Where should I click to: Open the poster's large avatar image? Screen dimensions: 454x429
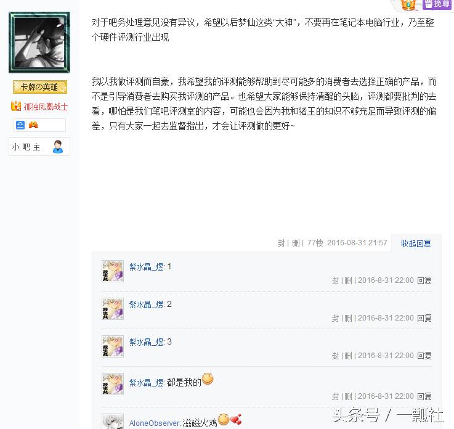[x=39, y=43]
